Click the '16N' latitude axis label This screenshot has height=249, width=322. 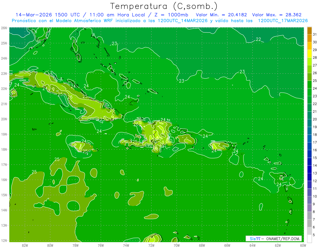4,180
